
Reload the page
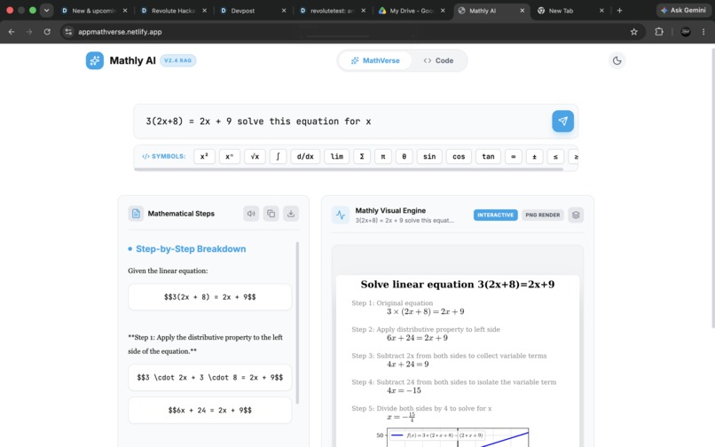[x=47, y=32]
